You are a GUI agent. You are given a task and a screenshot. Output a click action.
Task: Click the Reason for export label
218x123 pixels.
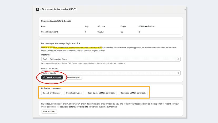pos(49,68)
